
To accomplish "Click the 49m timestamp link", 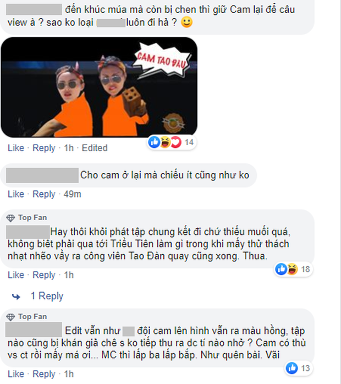I will click(73, 194).
